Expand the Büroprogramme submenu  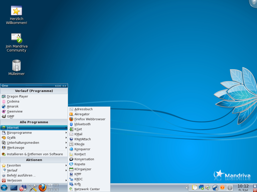tap(19, 133)
